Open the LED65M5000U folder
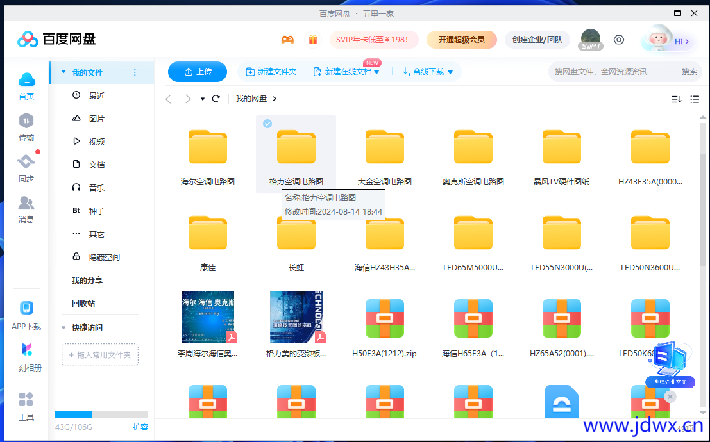 click(x=473, y=243)
